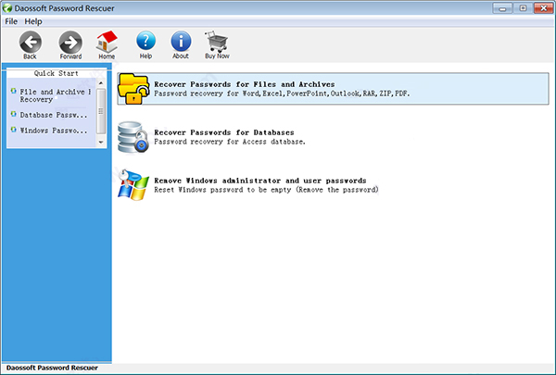The width and height of the screenshot is (556, 375).
Task: Click 'Reset Windows password to be empty' description
Action: click(x=266, y=190)
